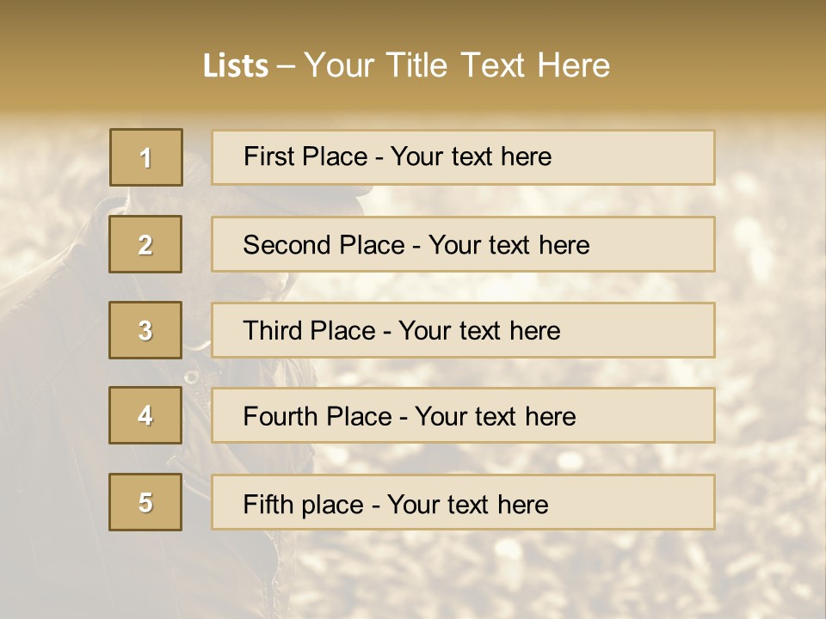Click the bold word 'Lists' in title
Viewport: 826px width, 619px height.
tap(236, 66)
